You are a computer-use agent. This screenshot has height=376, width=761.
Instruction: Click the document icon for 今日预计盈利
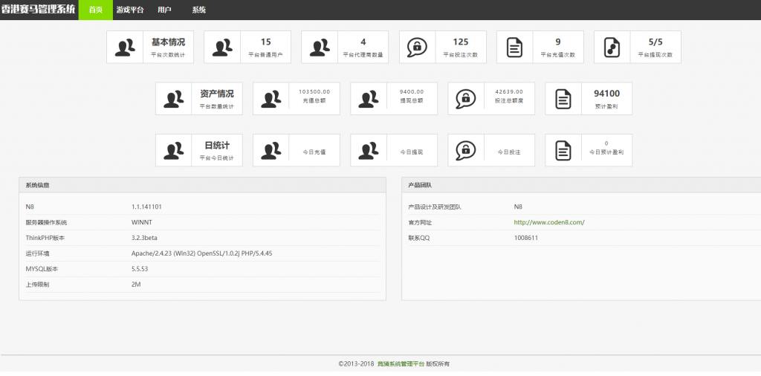[x=563, y=150]
